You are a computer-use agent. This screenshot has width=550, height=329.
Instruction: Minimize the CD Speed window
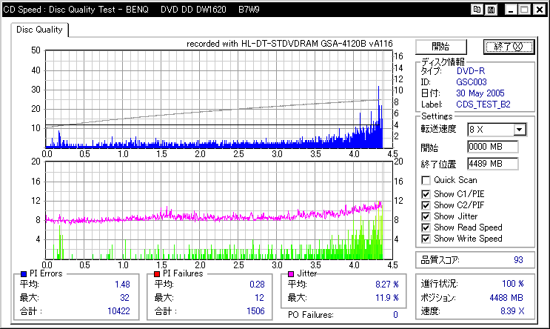pyautogui.click(x=511, y=10)
